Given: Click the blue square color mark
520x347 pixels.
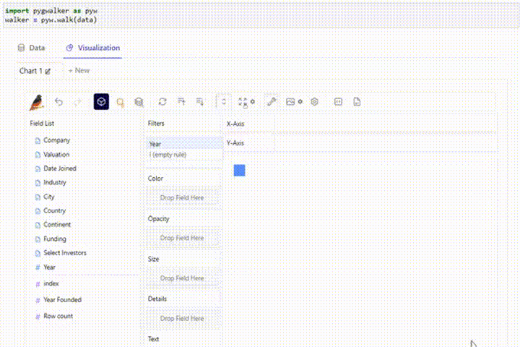Looking at the screenshot, I should pyautogui.click(x=239, y=171).
